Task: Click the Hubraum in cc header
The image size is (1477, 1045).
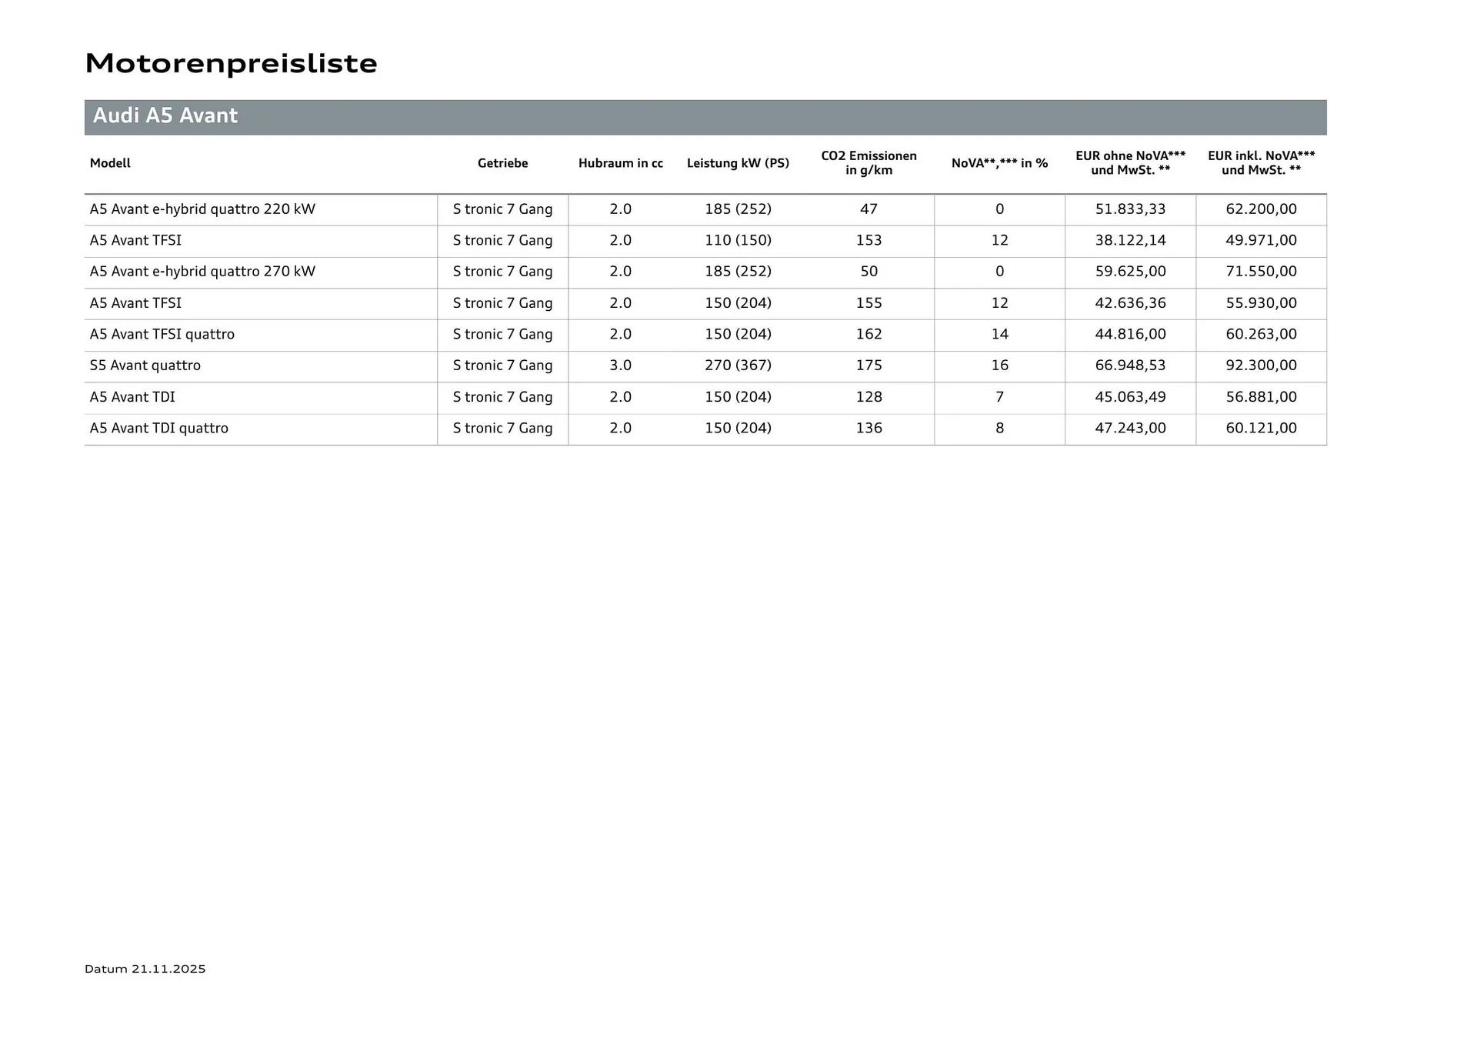Action: [620, 163]
